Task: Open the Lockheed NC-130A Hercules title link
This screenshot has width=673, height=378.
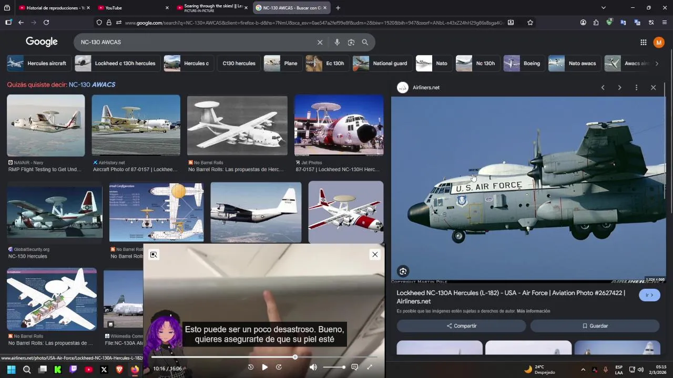Action: click(x=511, y=297)
